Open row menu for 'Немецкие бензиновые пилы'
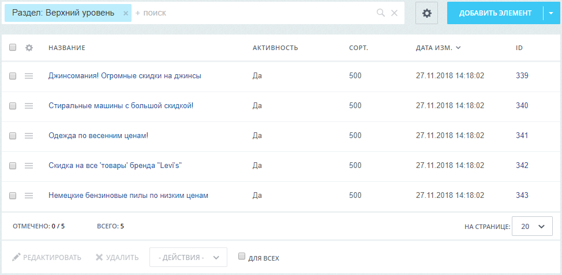The image size is (562, 275). [29, 196]
